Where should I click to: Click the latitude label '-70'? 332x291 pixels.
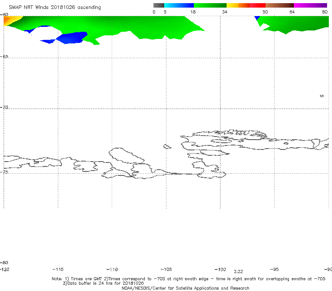coord(4,107)
